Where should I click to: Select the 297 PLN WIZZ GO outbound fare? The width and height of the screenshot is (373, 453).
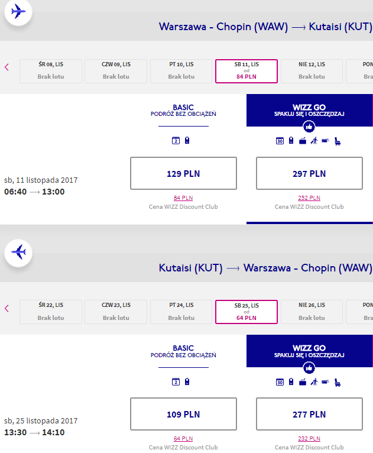point(309,173)
